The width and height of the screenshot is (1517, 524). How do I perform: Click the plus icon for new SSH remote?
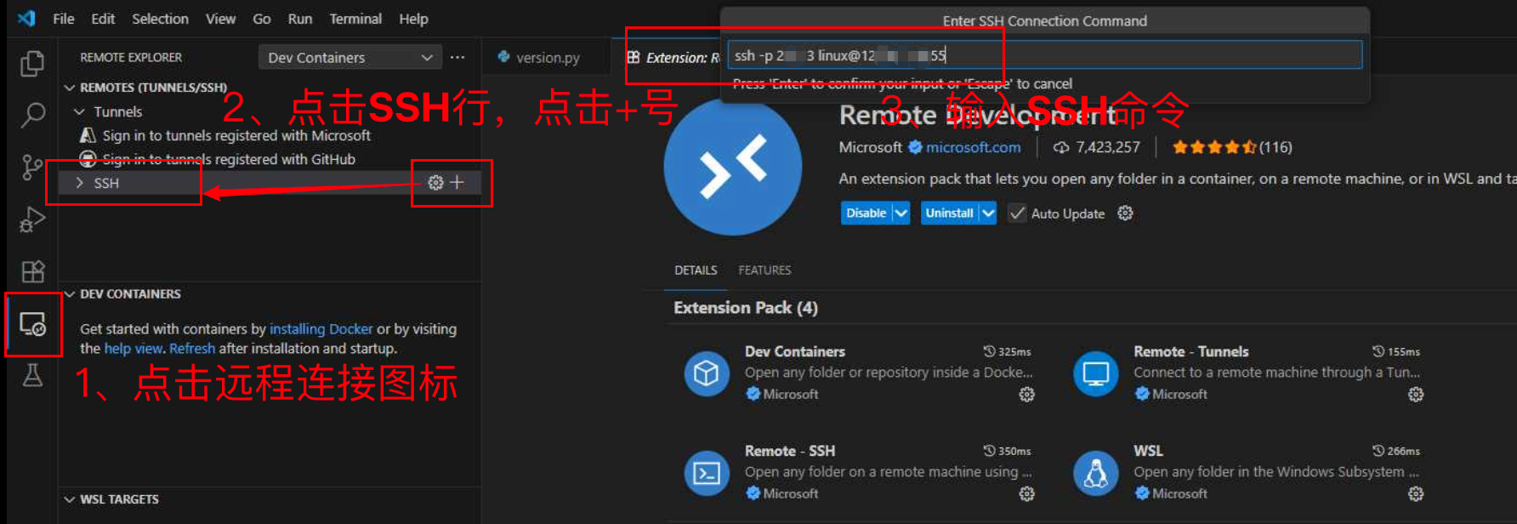[x=457, y=183]
